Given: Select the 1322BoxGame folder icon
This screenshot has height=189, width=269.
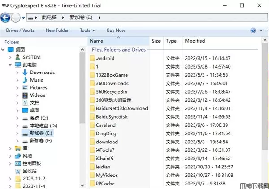Looking at the screenshot, I should tap(92, 75).
